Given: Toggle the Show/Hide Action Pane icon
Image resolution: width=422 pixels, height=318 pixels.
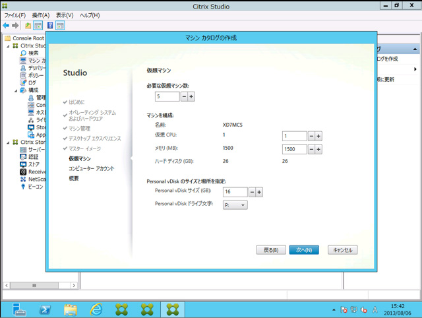Looking at the screenshot, I should tap(60, 26).
